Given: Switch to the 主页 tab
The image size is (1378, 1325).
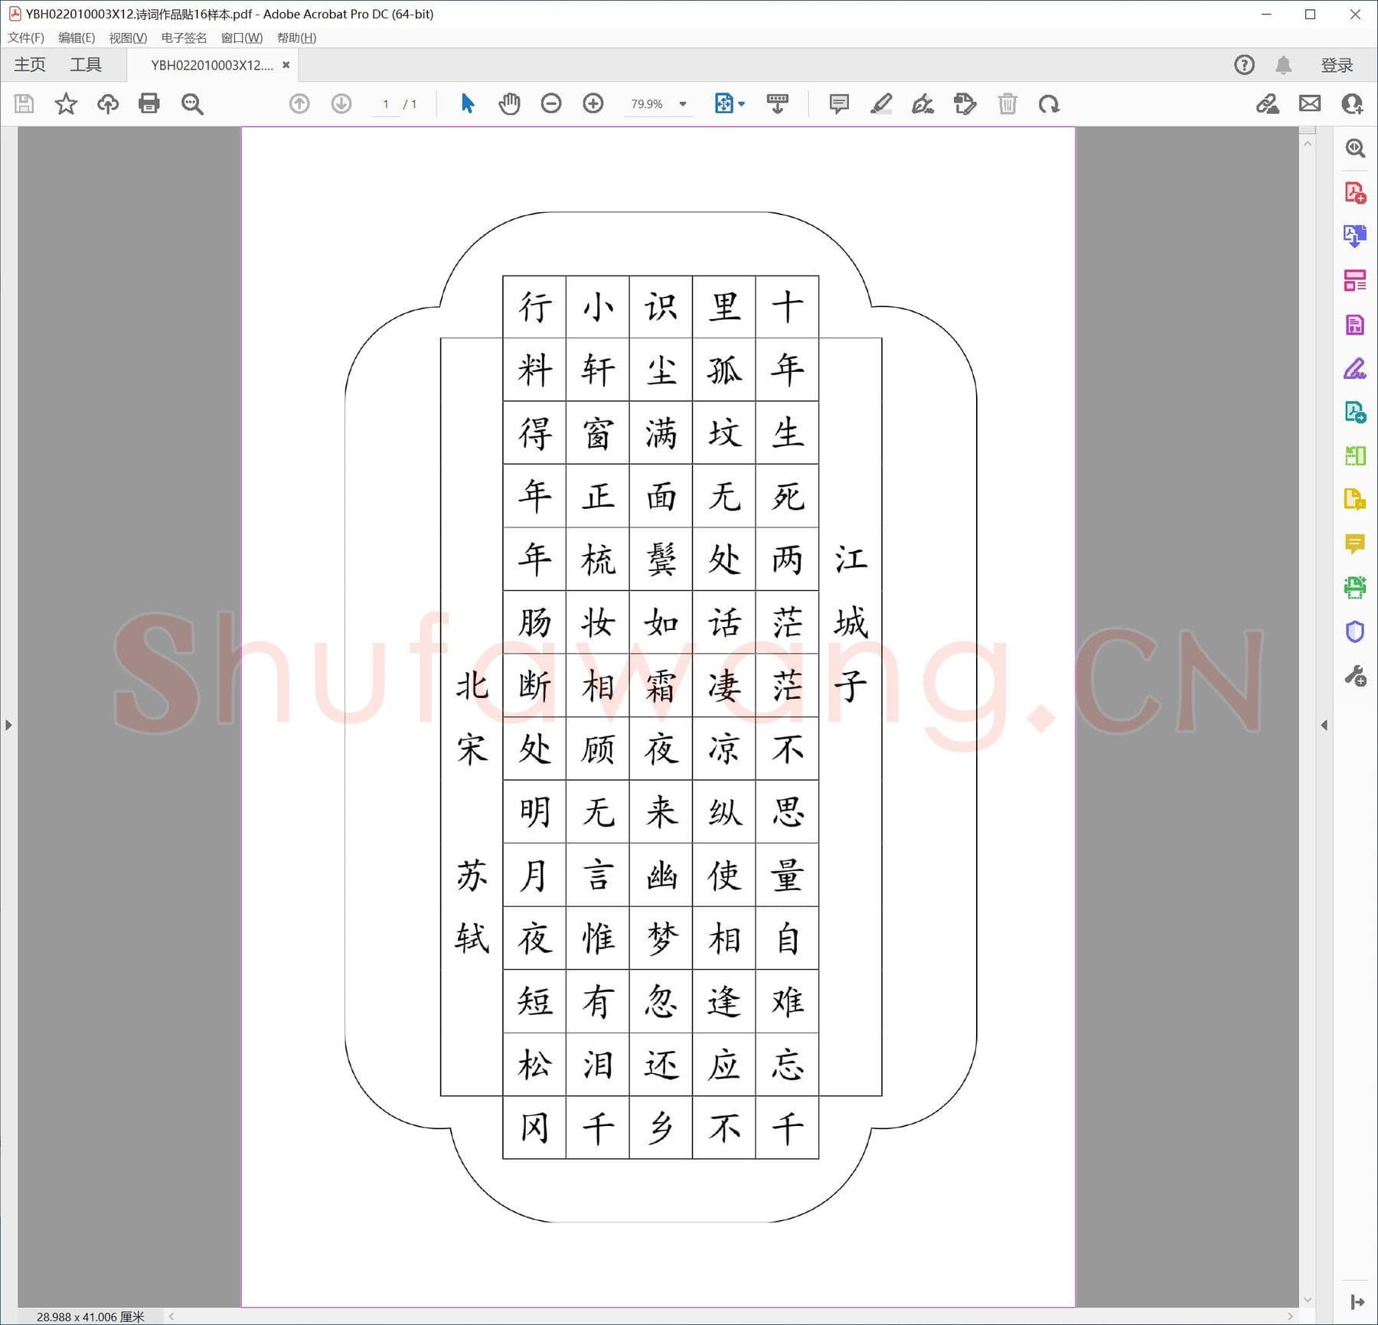Looking at the screenshot, I should [x=30, y=65].
